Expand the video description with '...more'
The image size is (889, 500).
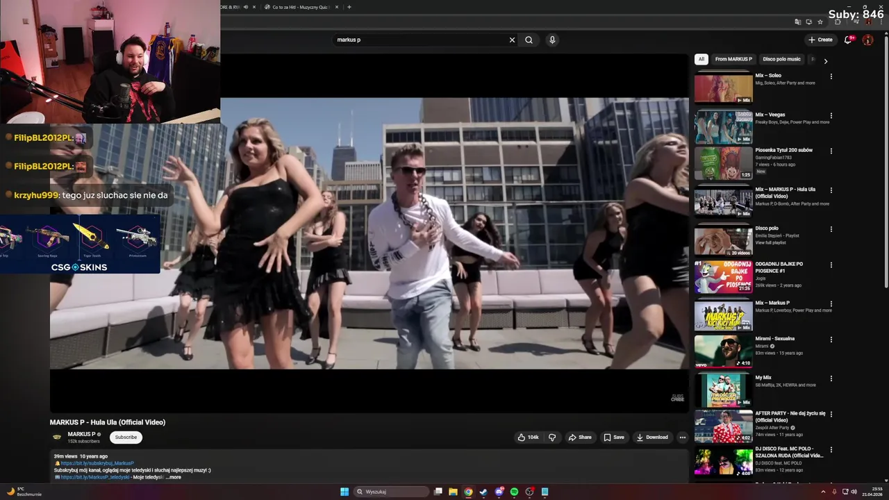[174, 477]
